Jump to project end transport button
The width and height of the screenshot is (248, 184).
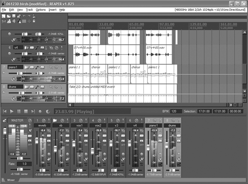(x=33, y=112)
